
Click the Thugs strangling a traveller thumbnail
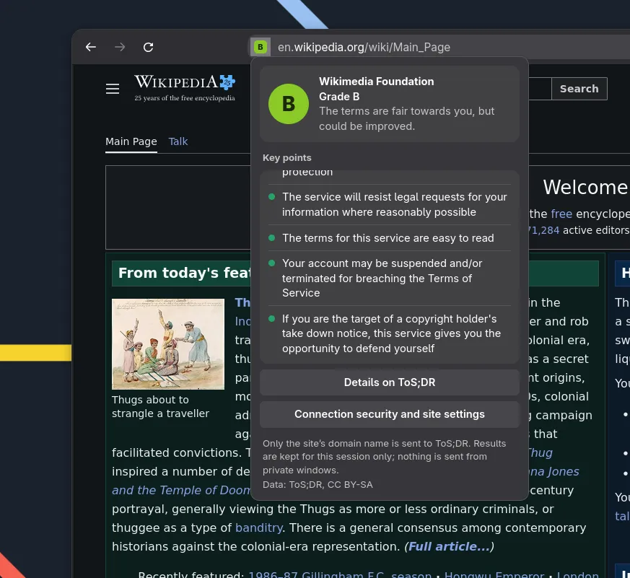[168, 344]
